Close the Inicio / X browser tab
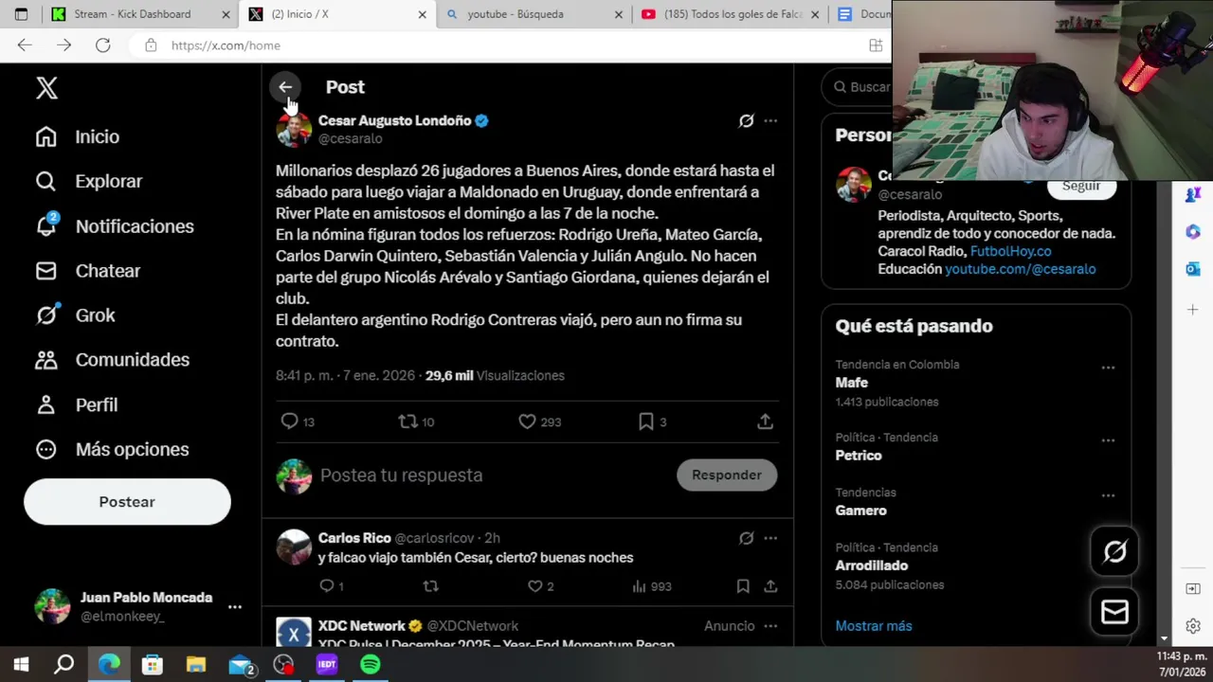Image resolution: width=1213 pixels, height=682 pixels. pyautogui.click(x=422, y=14)
